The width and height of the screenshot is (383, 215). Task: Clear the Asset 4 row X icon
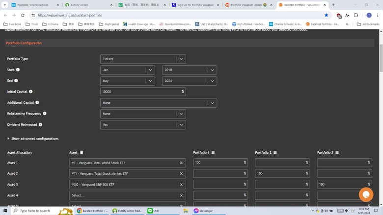181,195
